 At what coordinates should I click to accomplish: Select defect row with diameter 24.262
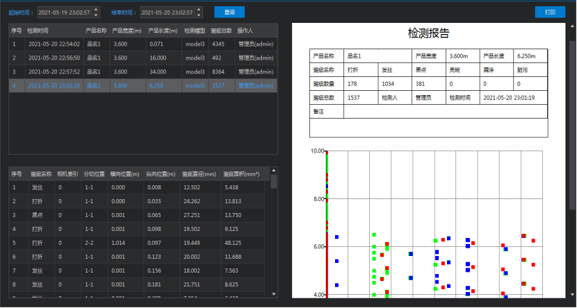pos(136,201)
